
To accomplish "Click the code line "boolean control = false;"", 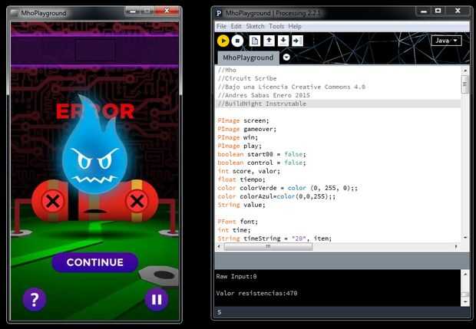I will coord(262,163).
